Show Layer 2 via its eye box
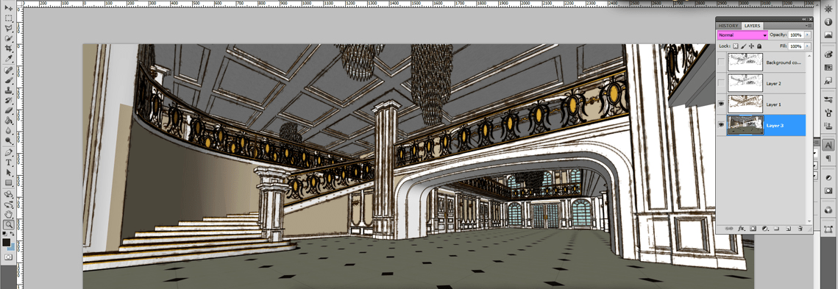Image resolution: width=838 pixels, height=289 pixels. coord(722,83)
